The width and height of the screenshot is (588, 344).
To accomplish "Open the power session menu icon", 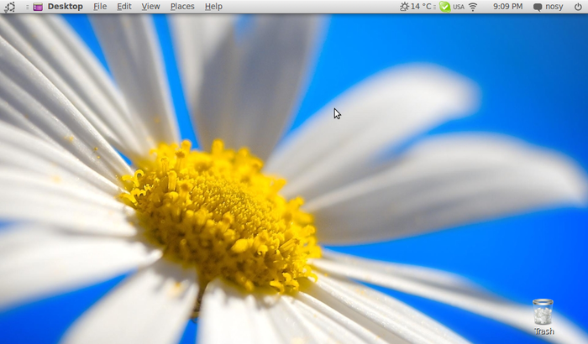I will 578,7.
